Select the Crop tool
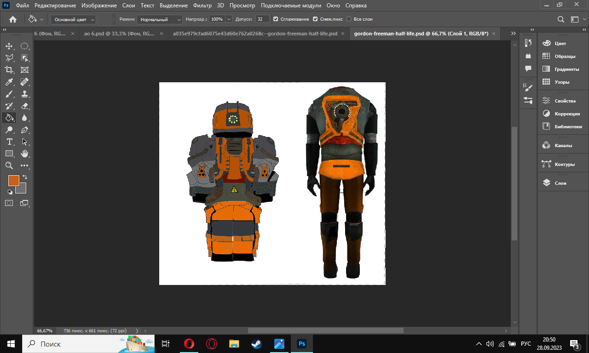The image size is (589, 353). pos(9,70)
